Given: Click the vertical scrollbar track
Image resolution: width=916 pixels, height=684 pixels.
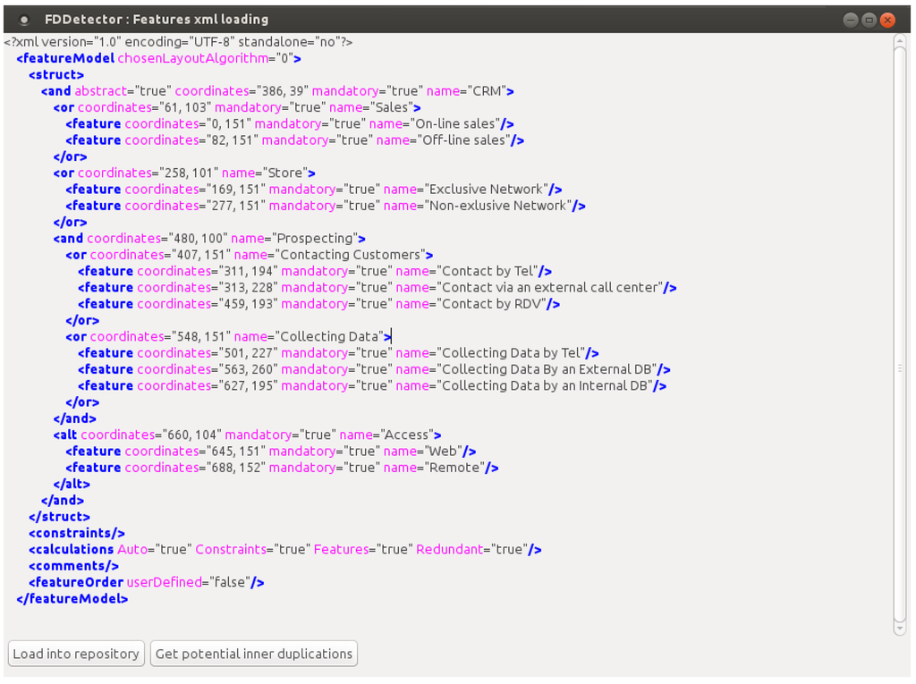Looking at the screenshot, I should tap(900, 358).
